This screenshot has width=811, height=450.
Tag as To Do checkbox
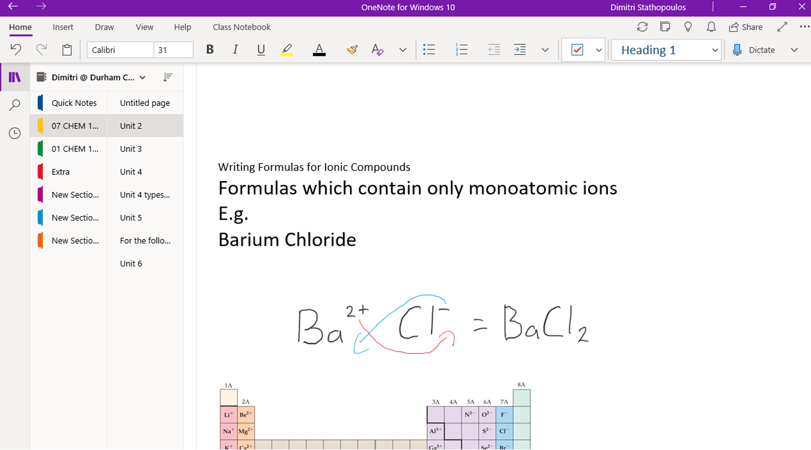577,49
